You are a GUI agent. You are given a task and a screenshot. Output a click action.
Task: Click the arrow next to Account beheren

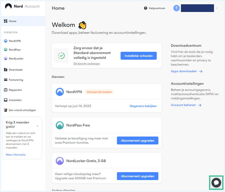pyautogui.click(x=200, y=105)
